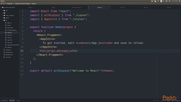The height and width of the screenshot is (102, 181).
Task: Open the Wi-Fi network indicator
Action: [158, 1]
